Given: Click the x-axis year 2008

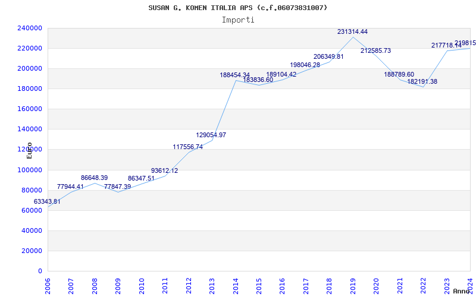Looking at the screenshot, I should 95,286.
